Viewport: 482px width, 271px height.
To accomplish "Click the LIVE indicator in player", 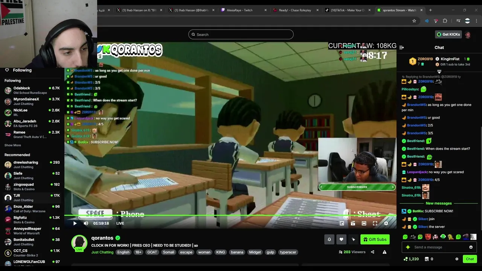I will click(x=120, y=223).
